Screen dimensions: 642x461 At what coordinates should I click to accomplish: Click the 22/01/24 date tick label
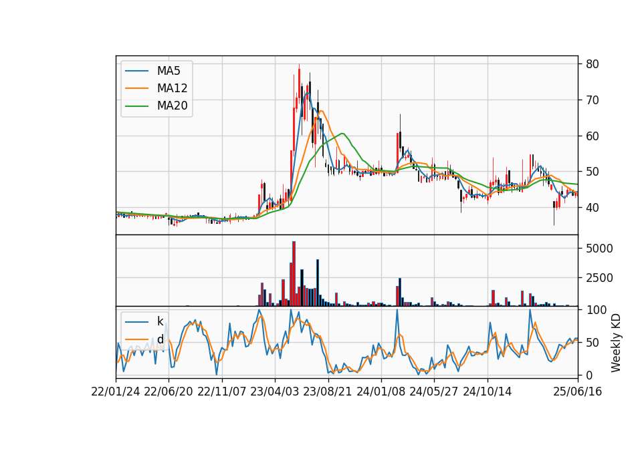(x=116, y=392)
